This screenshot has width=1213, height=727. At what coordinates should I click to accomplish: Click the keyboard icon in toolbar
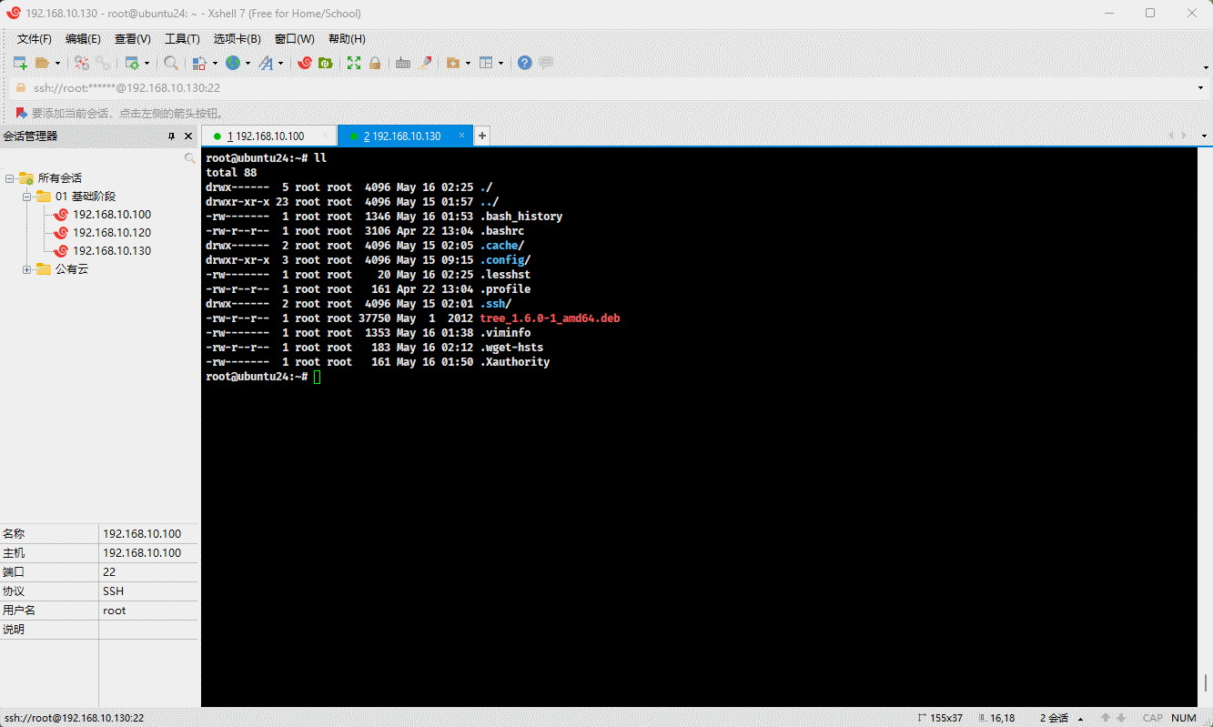[402, 63]
